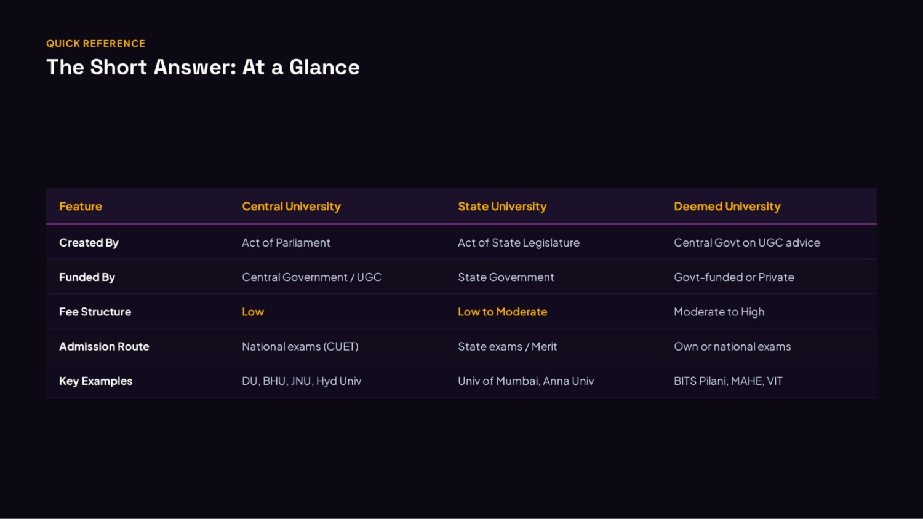Click the 'Deemed University' column header
This screenshot has height=519, width=923.
pos(727,207)
